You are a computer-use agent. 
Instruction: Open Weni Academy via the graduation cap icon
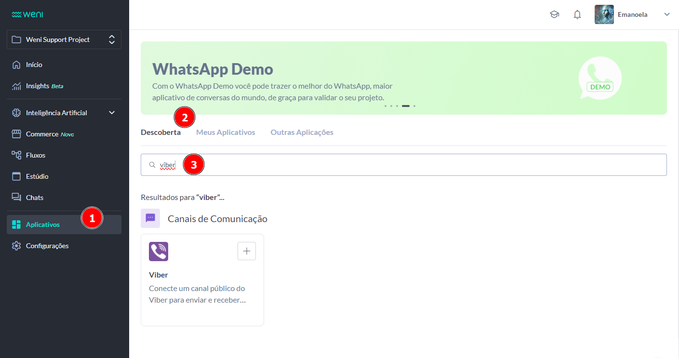pyautogui.click(x=554, y=14)
